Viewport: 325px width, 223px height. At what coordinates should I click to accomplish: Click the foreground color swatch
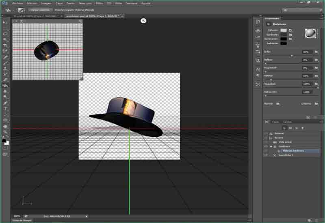tap(4, 141)
